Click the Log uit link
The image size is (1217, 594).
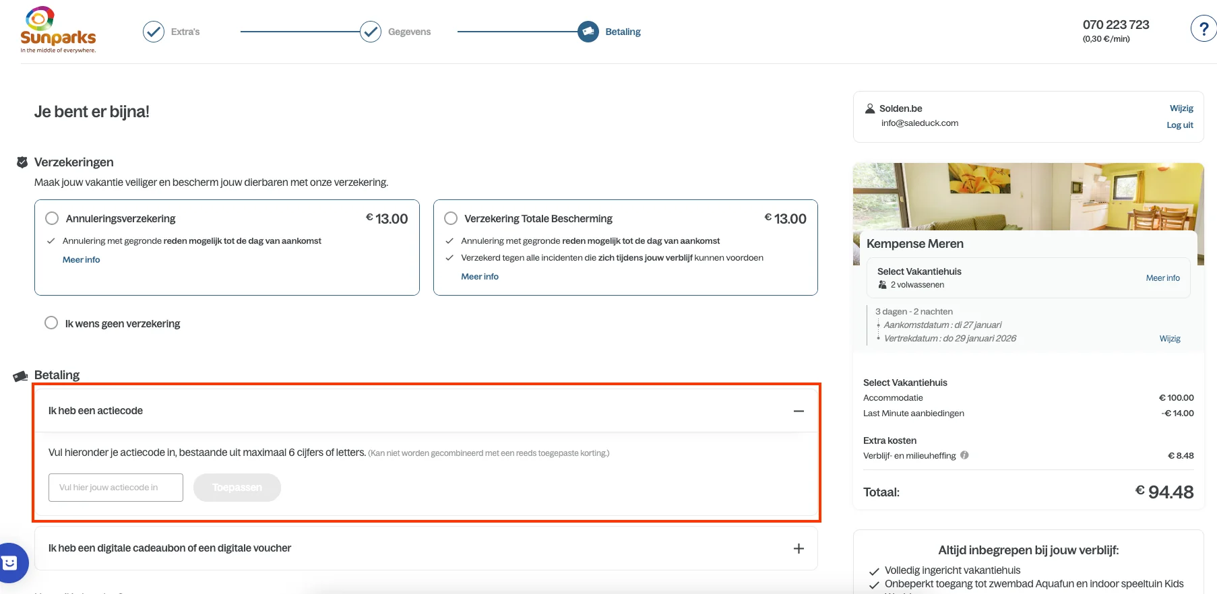[1179, 125]
